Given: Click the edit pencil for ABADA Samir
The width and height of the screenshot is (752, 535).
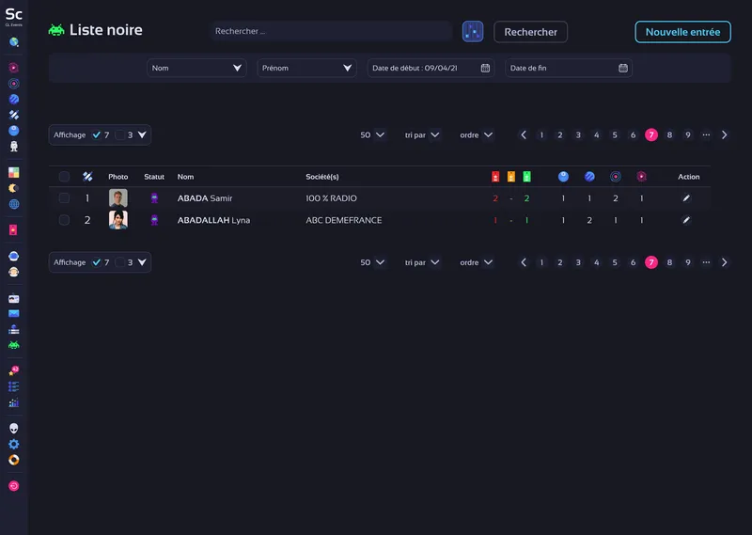Looking at the screenshot, I should tap(686, 198).
